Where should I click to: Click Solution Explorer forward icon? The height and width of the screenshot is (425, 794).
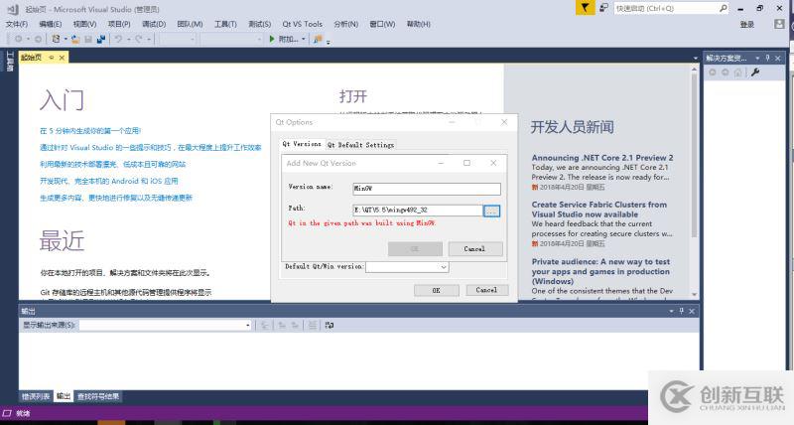pos(726,72)
